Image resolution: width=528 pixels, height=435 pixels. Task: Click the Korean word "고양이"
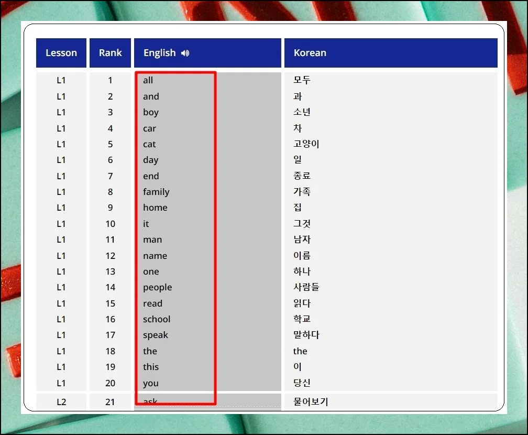pos(306,144)
